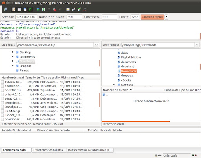
Task: Switch to Archivos en cola tab
Action: 16,150
